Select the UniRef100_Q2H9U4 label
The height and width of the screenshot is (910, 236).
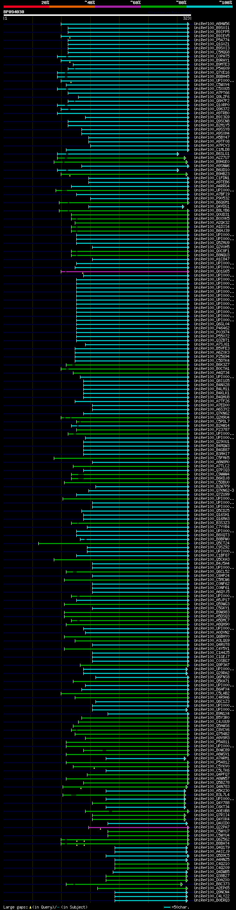pyautogui.click(x=212, y=418)
